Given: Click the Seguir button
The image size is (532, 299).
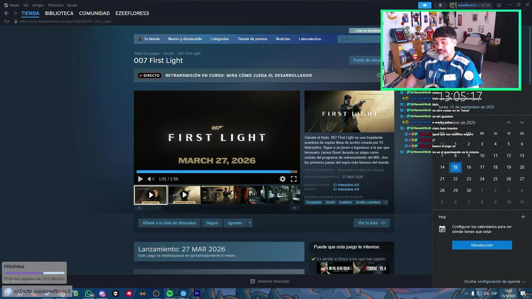Looking at the screenshot, I should [x=212, y=223].
